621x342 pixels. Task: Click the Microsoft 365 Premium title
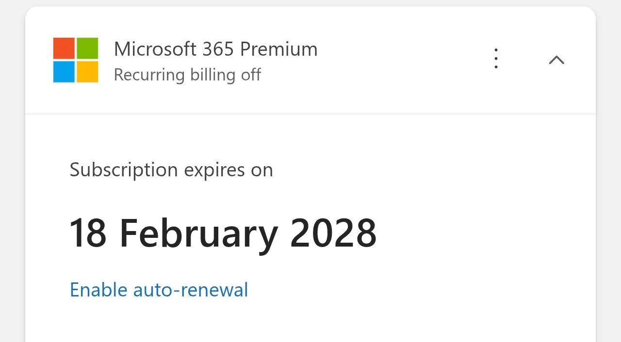(216, 49)
